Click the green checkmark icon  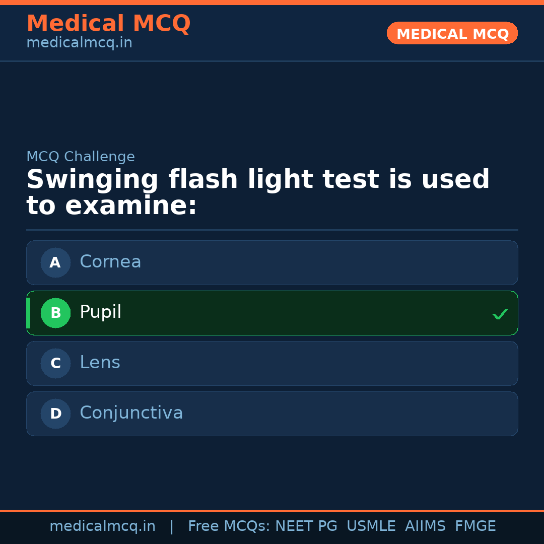pos(500,314)
